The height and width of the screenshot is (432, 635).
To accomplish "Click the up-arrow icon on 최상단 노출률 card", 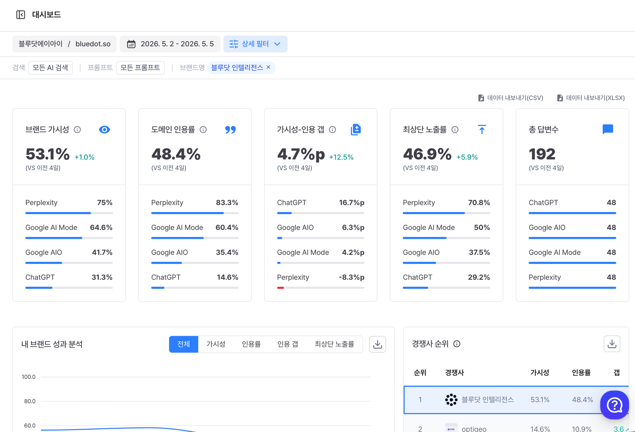I will (482, 129).
